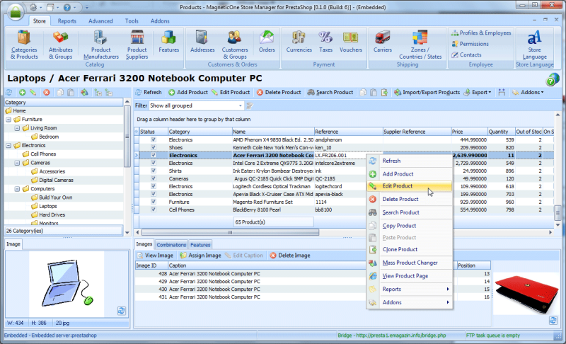Image resolution: width=566 pixels, height=344 pixels.
Task: Click the Search Product toolbar button
Action: (330, 93)
